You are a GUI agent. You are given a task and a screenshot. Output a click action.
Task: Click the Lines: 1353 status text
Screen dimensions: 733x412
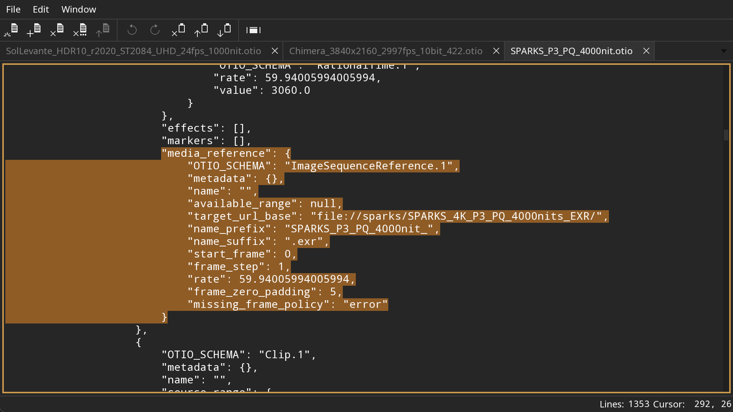pyautogui.click(x=624, y=404)
